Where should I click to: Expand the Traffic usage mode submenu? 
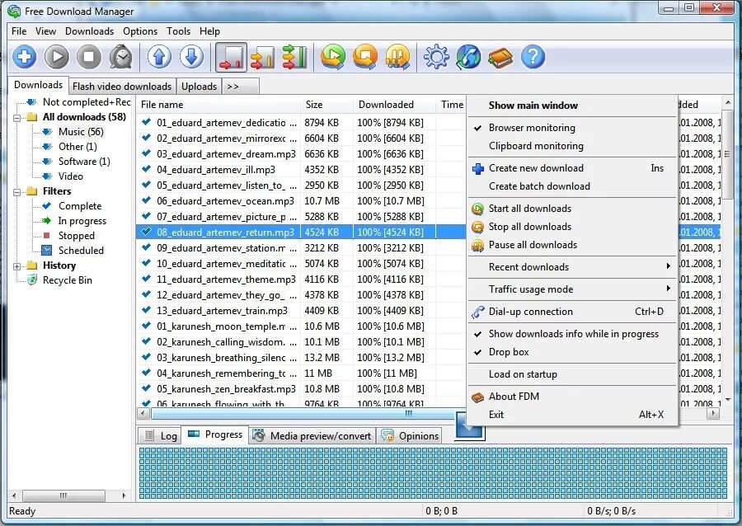point(573,289)
